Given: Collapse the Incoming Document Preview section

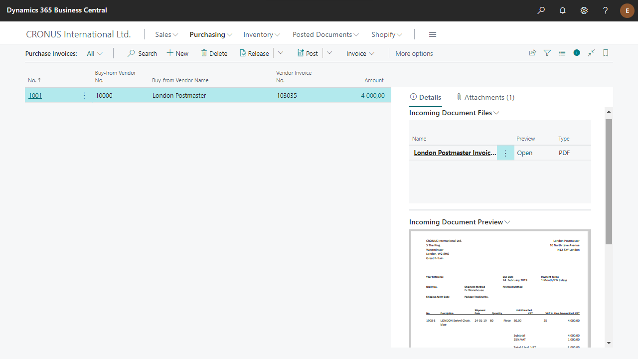Looking at the screenshot, I should 460,222.
